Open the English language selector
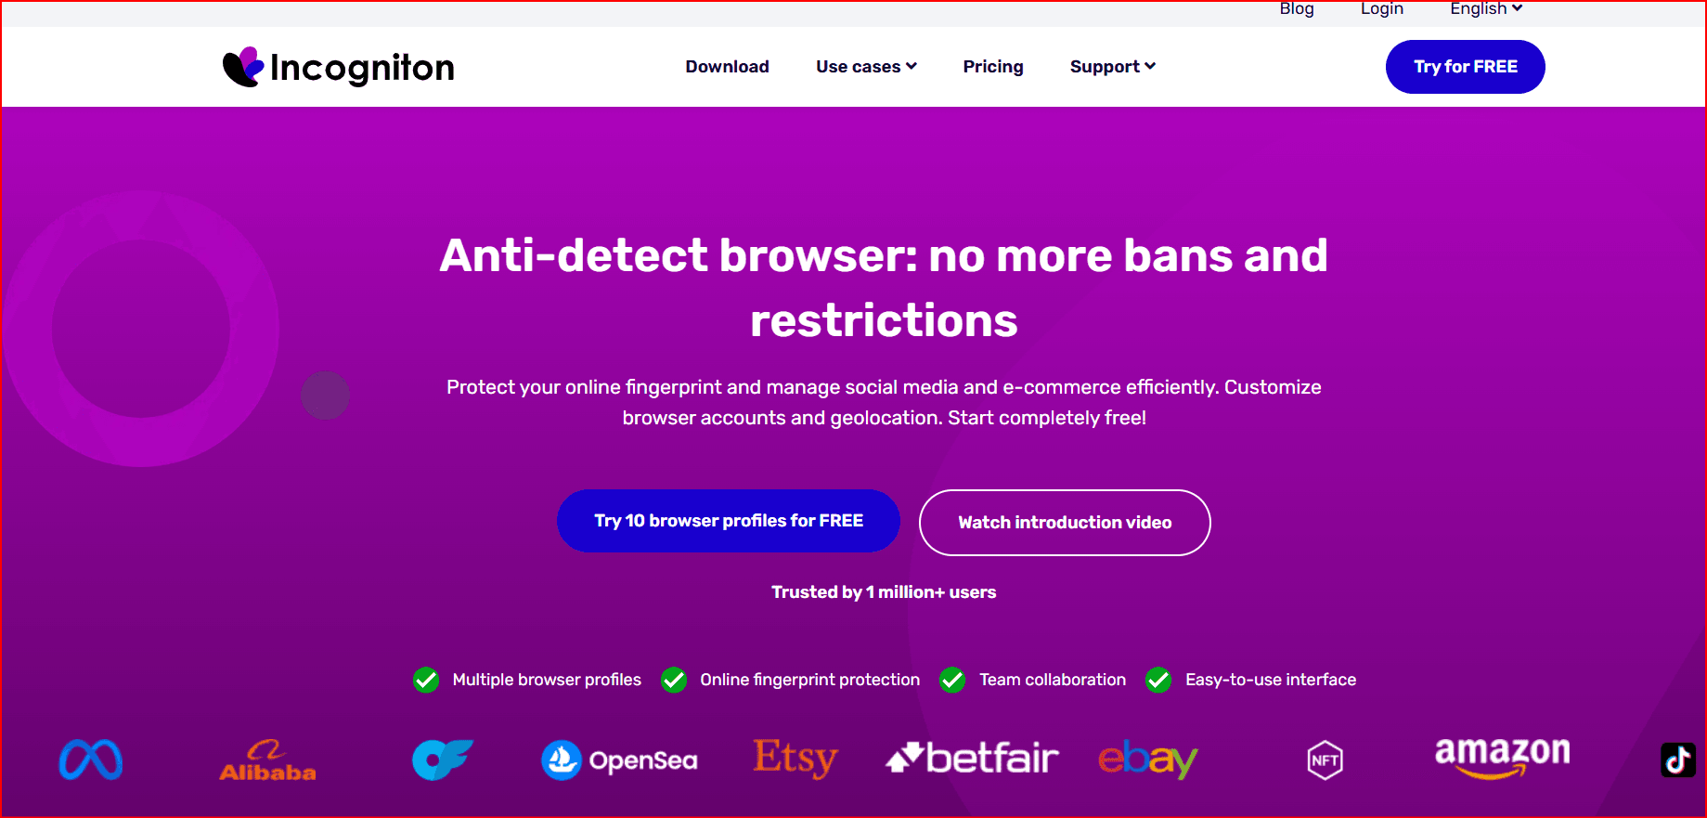This screenshot has height=818, width=1707. [x=1485, y=9]
